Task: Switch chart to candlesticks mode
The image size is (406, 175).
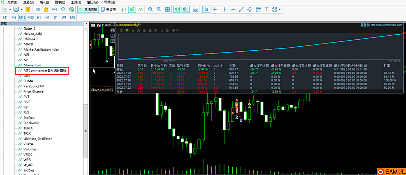Action: (x=132, y=9)
